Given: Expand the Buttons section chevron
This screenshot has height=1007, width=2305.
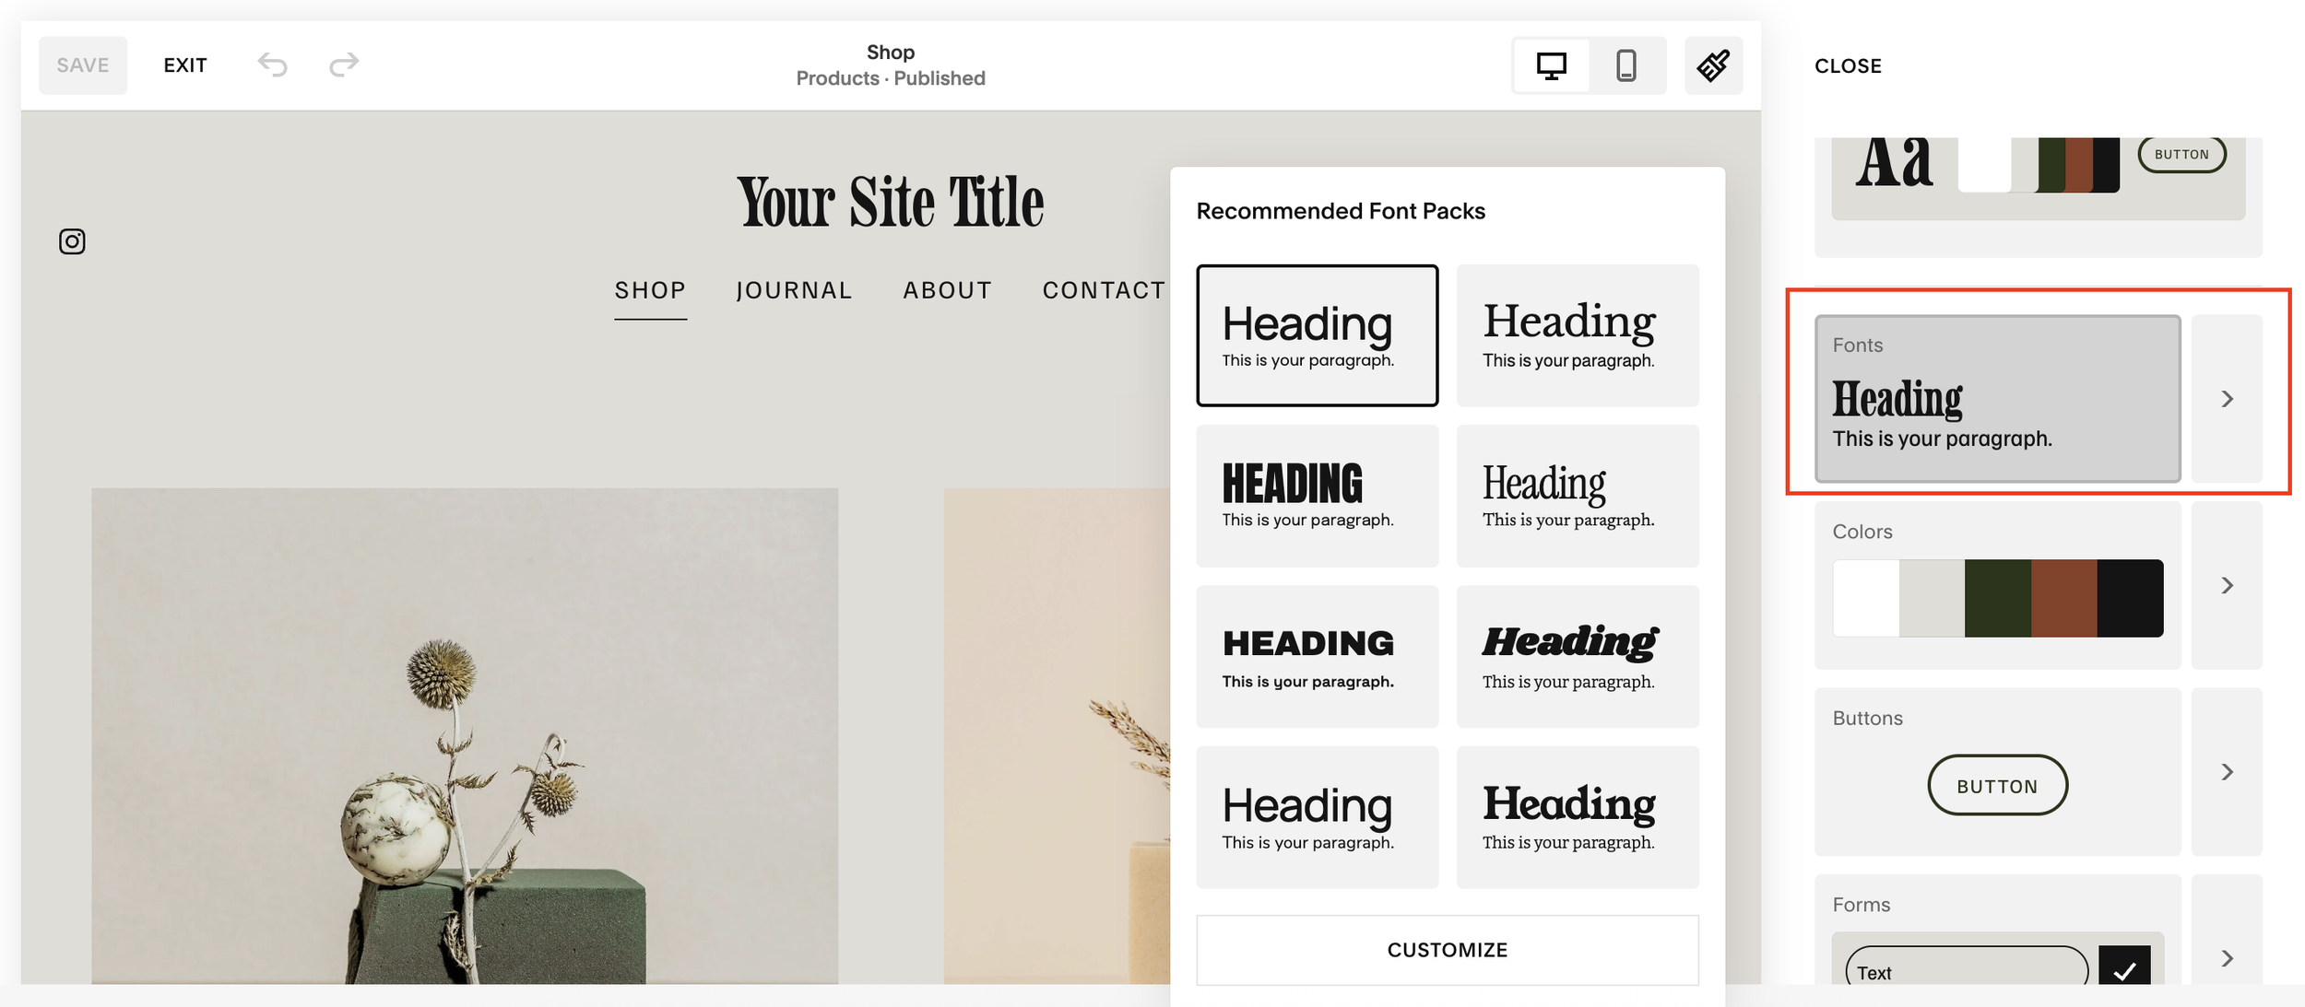Looking at the screenshot, I should coord(2227,772).
